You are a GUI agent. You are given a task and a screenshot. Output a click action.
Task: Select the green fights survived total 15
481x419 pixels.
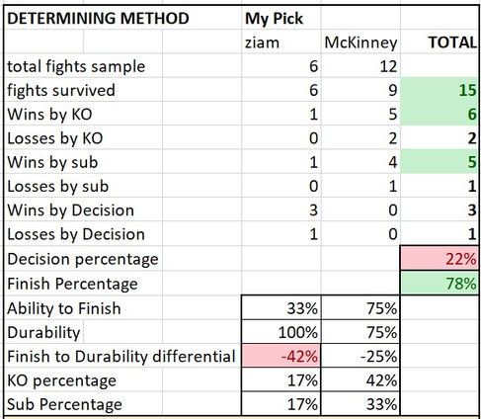coord(440,90)
